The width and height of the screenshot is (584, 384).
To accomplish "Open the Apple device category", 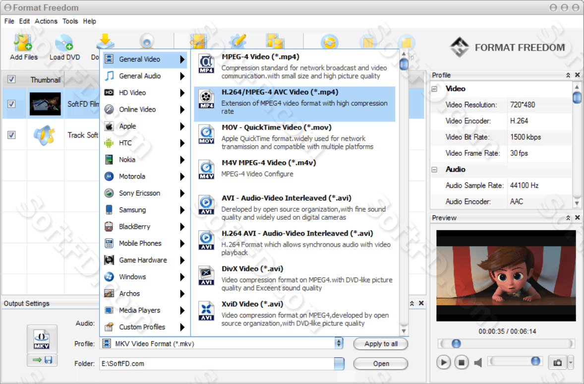I will (x=145, y=127).
